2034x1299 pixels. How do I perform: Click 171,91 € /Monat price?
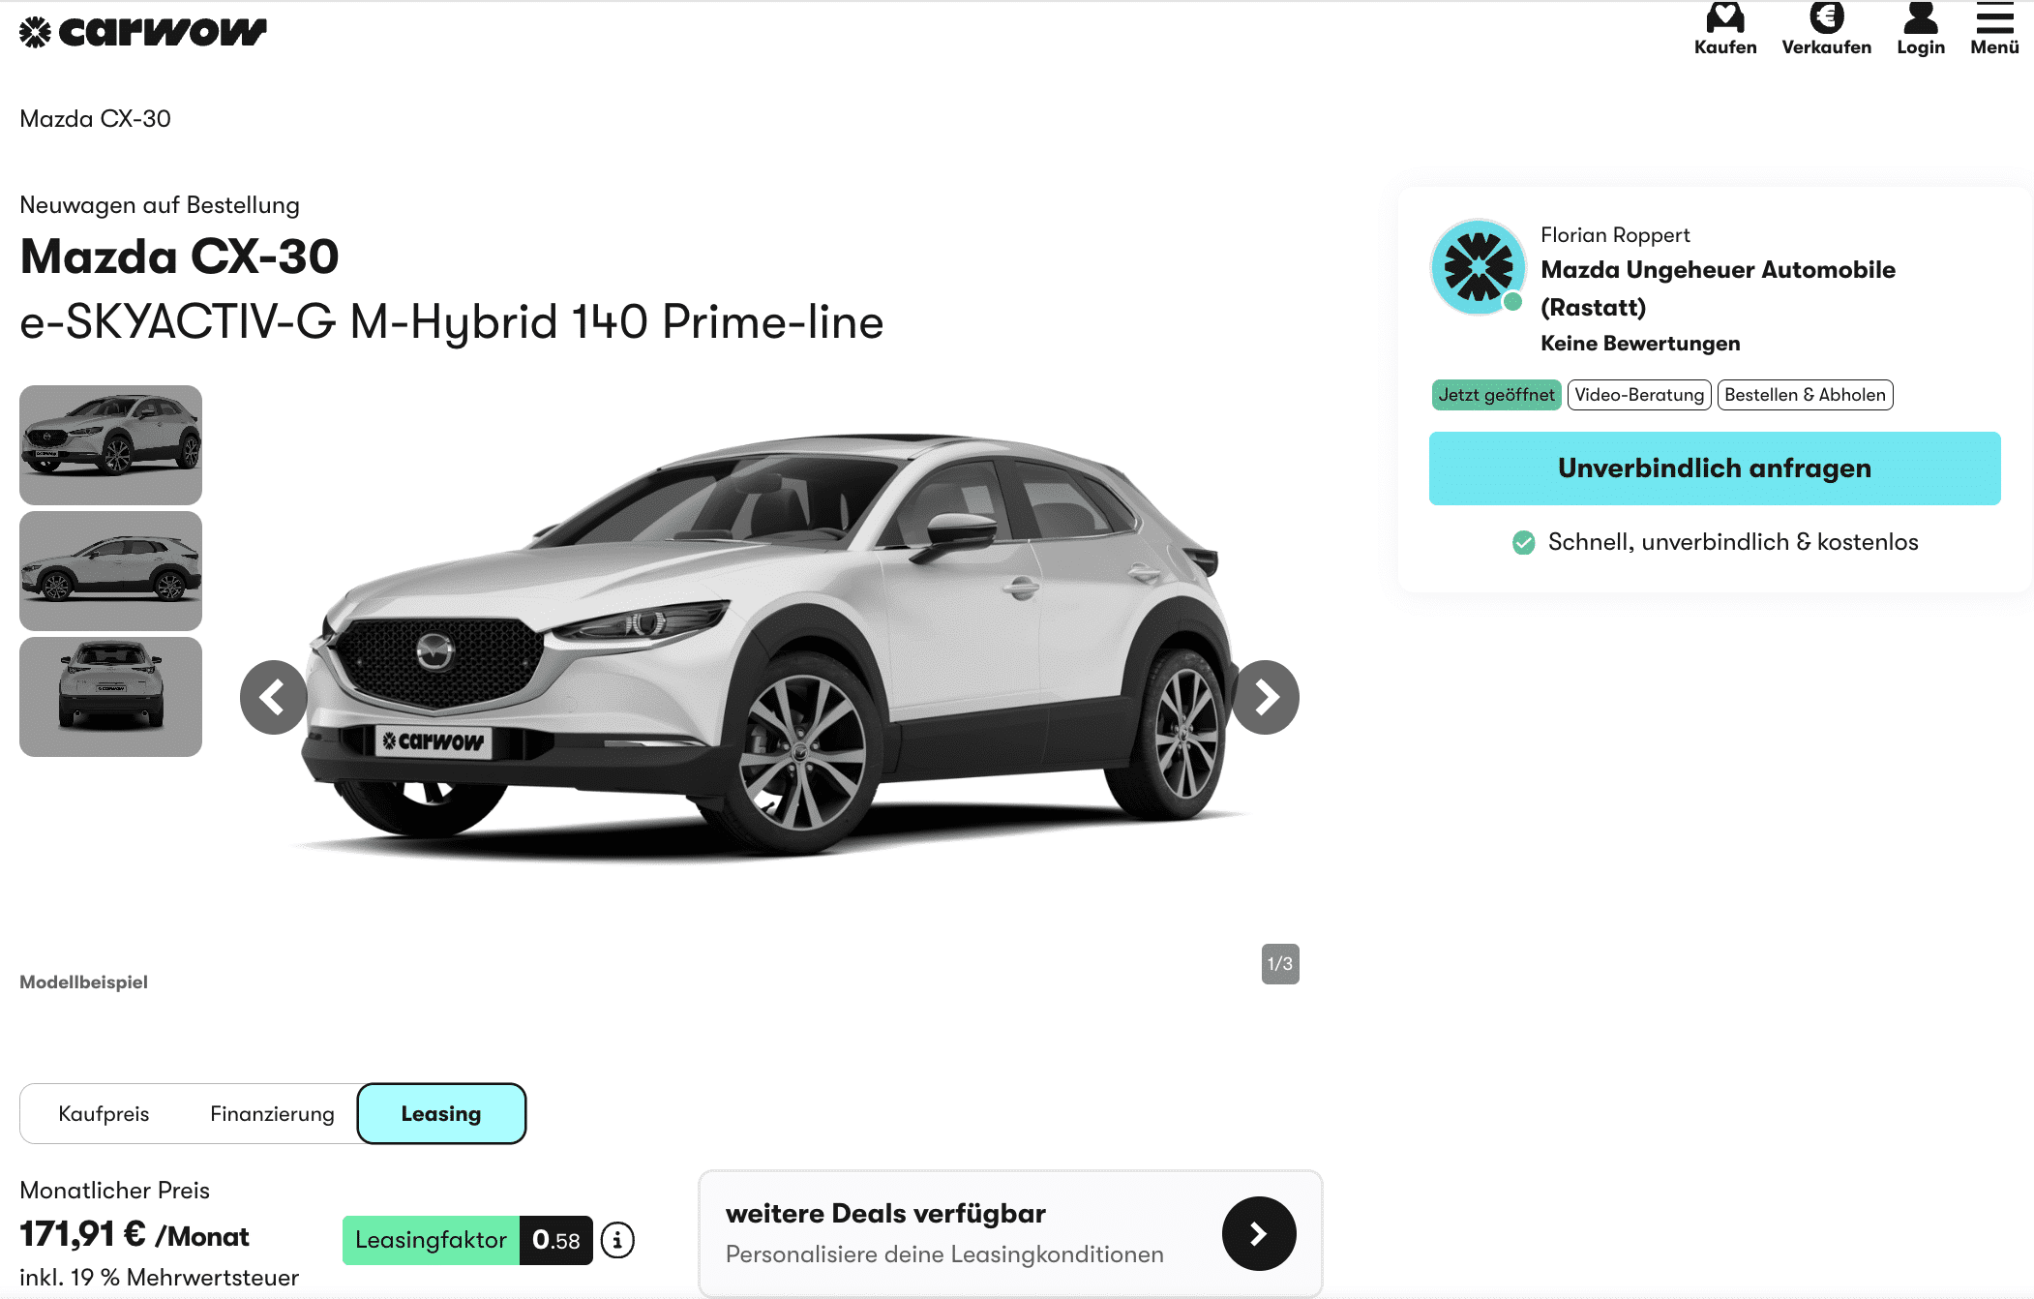[135, 1235]
